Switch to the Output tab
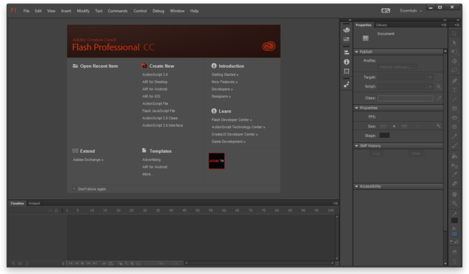 pos(34,203)
